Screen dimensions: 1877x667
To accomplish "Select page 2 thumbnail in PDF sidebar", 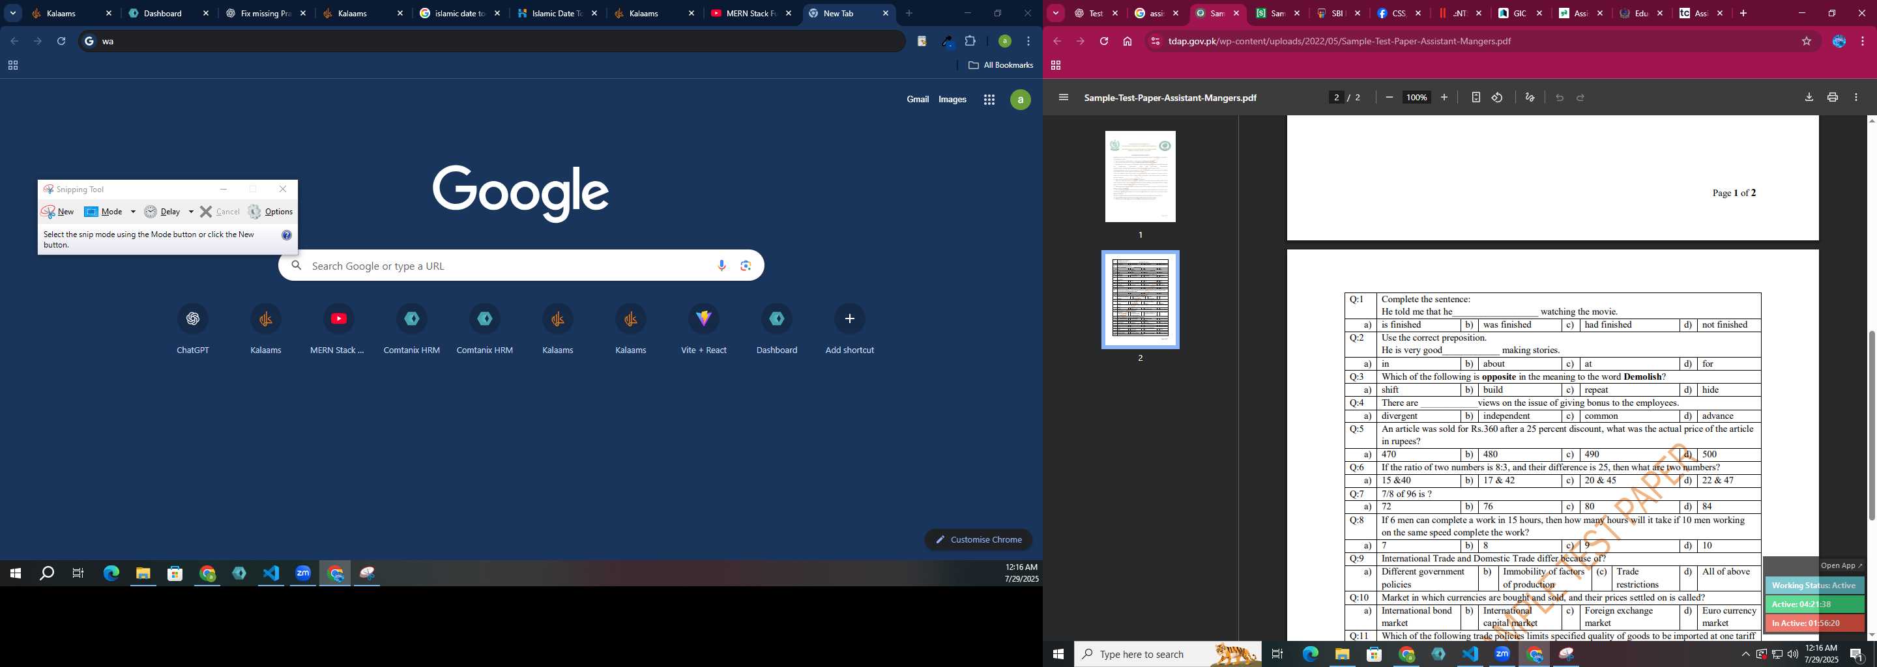I will tap(1141, 300).
